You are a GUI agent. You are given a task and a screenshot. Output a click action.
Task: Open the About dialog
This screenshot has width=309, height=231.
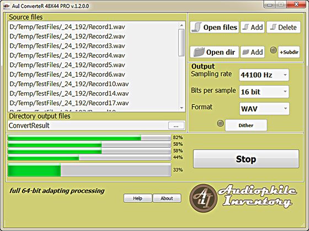[x=167, y=198]
